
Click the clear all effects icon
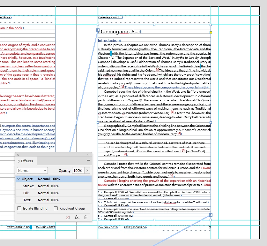pos(68,217)
